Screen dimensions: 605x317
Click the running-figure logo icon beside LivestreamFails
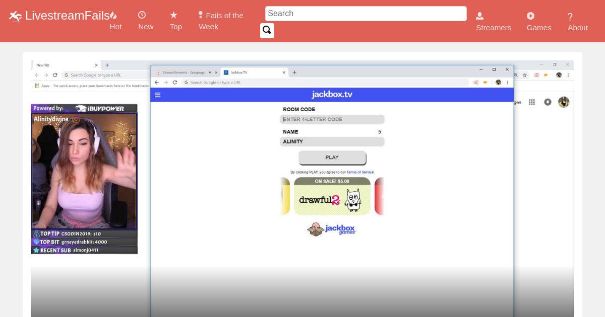pos(16,16)
